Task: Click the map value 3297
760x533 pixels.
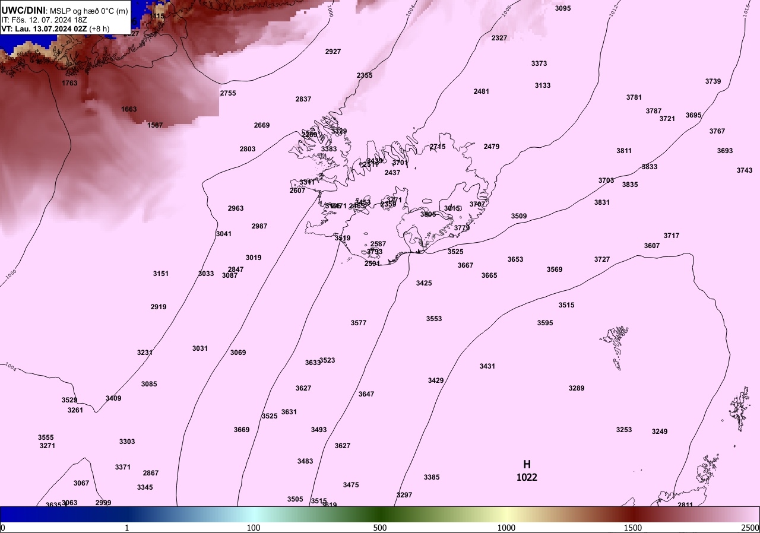Action: point(404,495)
